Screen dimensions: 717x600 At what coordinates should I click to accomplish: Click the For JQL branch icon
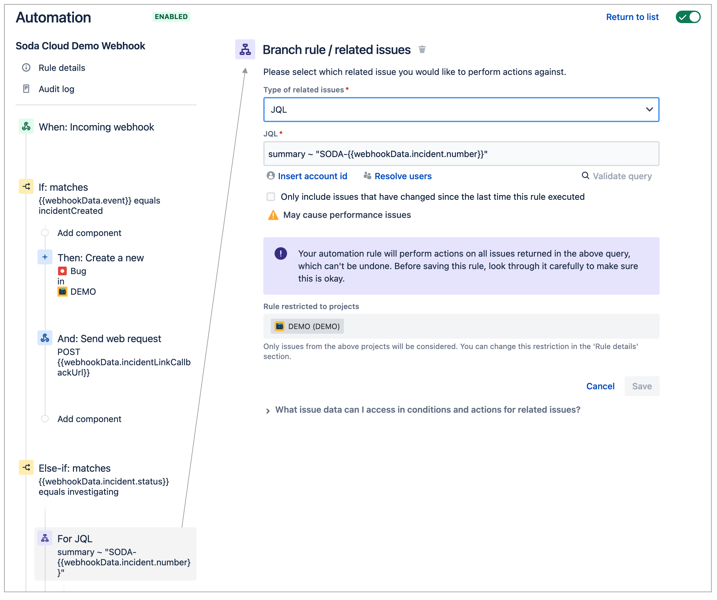pyautogui.click(x=45, y=539)
